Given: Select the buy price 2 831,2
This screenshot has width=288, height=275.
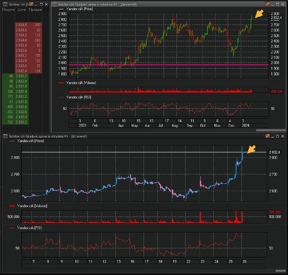Looking at the screenshot, I should 21,96.
